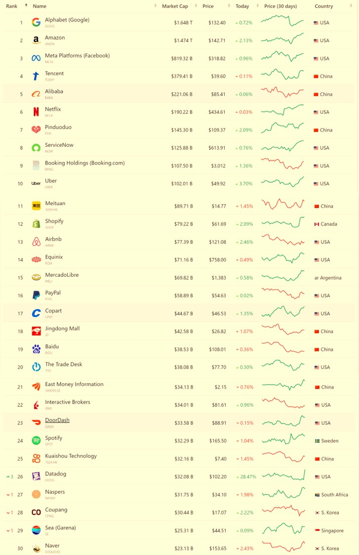Click the Airbnb logo icon
Viewport: 359px width, 555px height.
coord(36,242)
